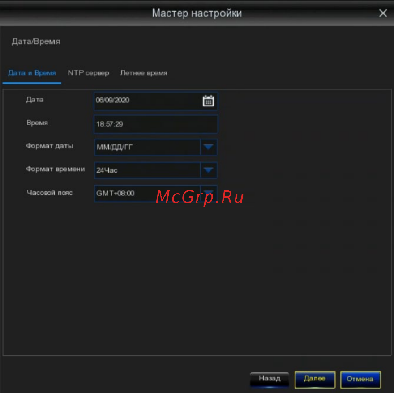Click the Часовой пояс label
Image resolution: width=394 pixels, height=393 pixels.
pos(50,193)
